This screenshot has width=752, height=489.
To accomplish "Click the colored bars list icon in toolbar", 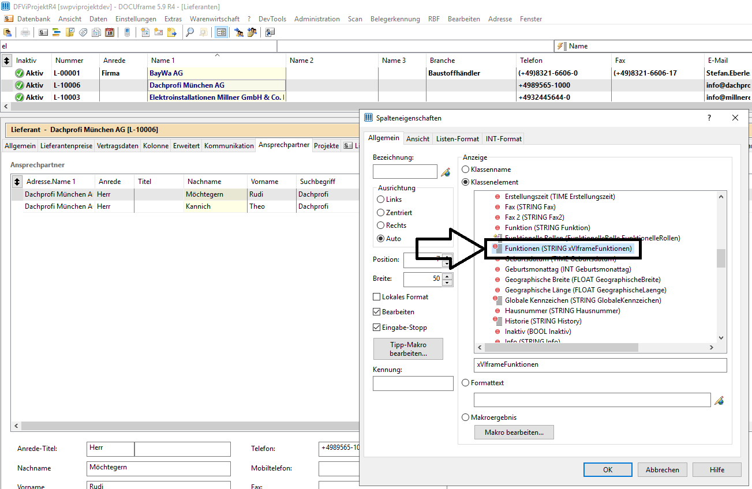I will (57, 32).
